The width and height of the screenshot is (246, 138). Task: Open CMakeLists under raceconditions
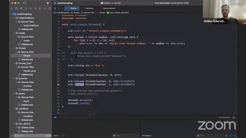[x=27, y=29]
